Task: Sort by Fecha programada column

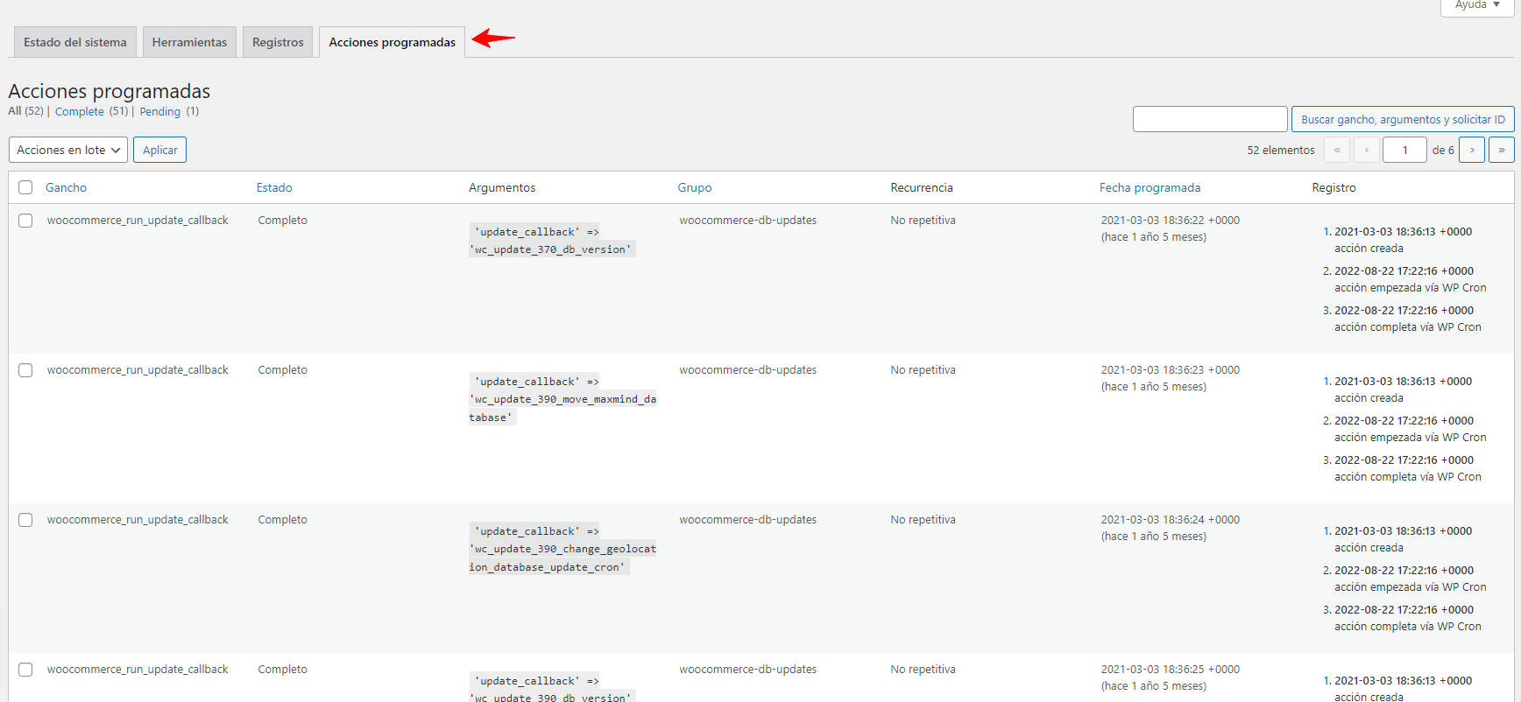Action: click(1150, 187)
